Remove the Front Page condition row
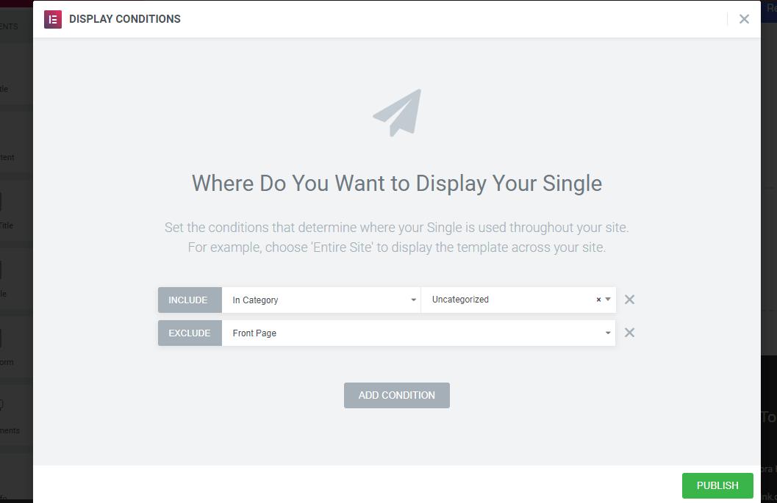Viewport: 777px width, 503px height. pos(629,333)
